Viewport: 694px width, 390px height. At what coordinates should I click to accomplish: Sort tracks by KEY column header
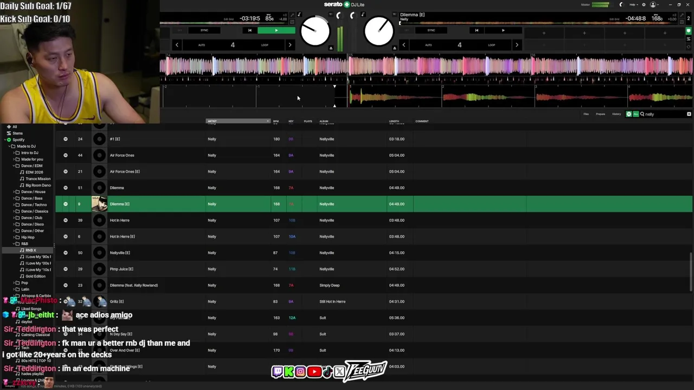tap(291, 121)
